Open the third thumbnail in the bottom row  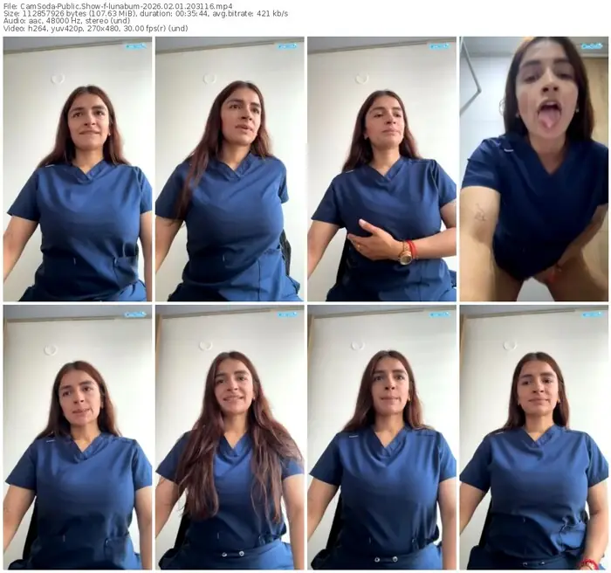pos(381,437)
